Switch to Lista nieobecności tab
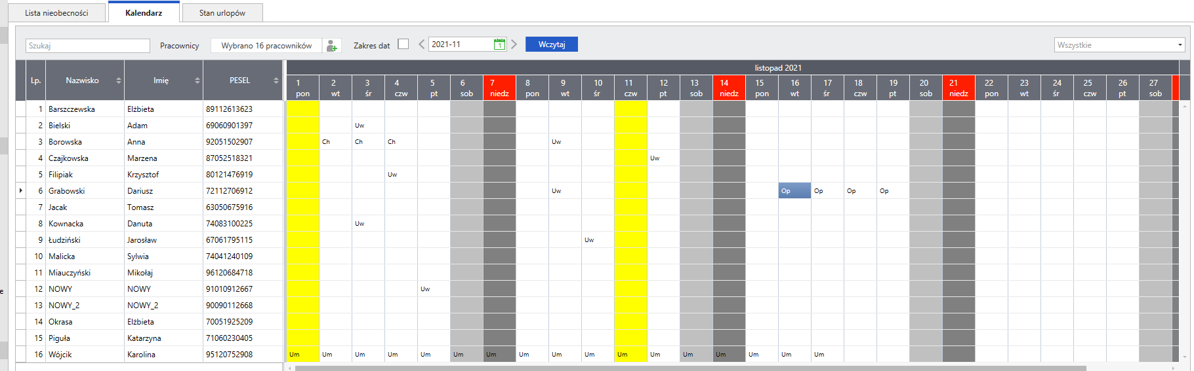The height and width of the screenshot is (371, 1194). pyautogui.click(x=56, y=13)
